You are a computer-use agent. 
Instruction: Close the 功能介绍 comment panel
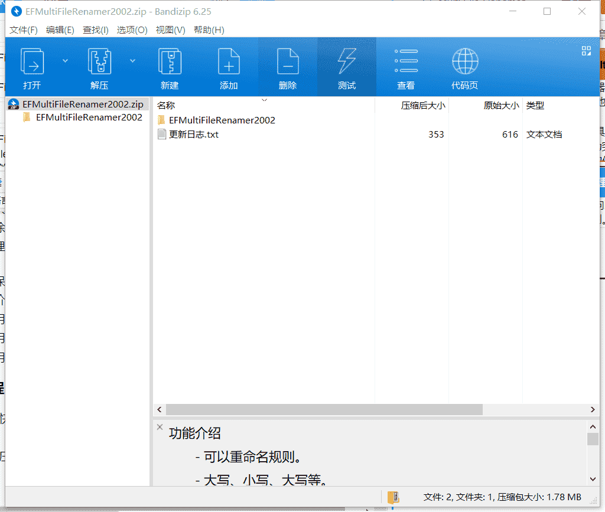coord(160,427)
